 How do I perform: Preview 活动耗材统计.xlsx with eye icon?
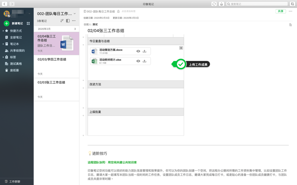coord(138,61)
